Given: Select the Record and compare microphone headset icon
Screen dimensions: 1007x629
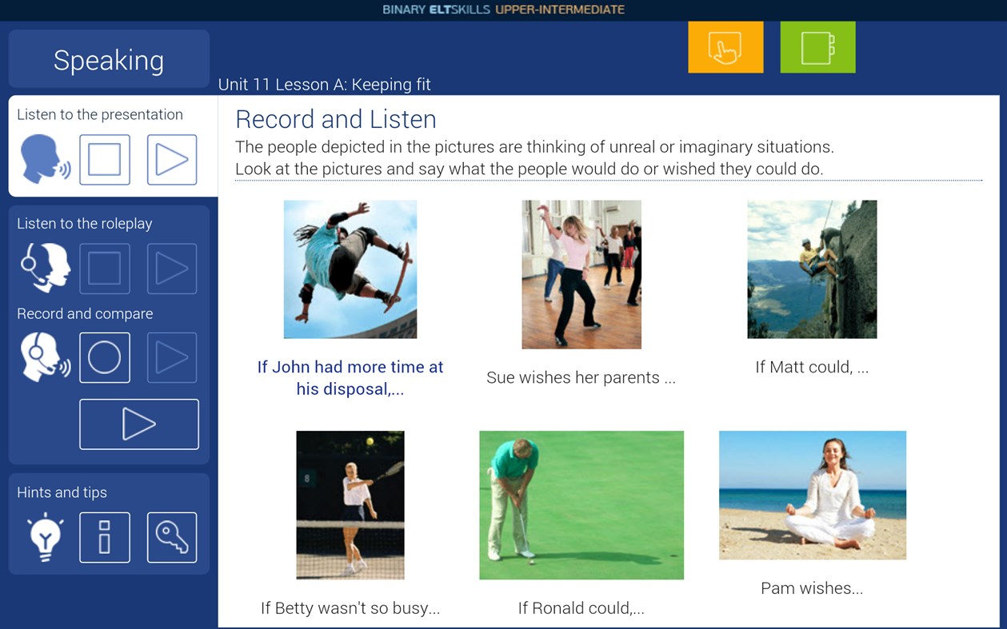Looking at the screenshot, I should click(44, 357).
